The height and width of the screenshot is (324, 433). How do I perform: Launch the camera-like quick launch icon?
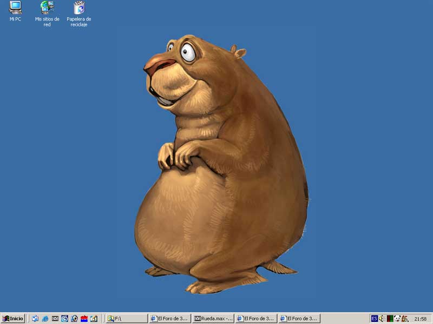pos(55,319)
